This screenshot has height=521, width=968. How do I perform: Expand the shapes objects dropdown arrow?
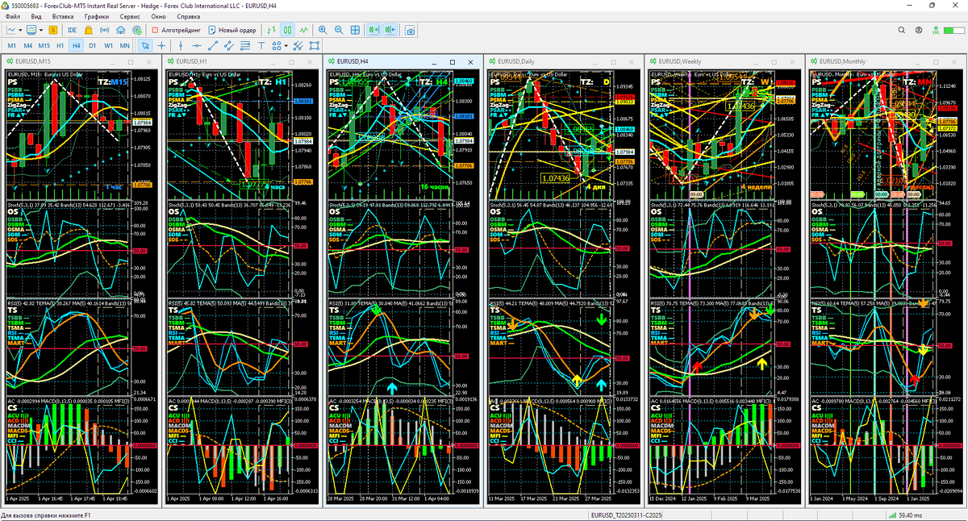coord(286,46)
